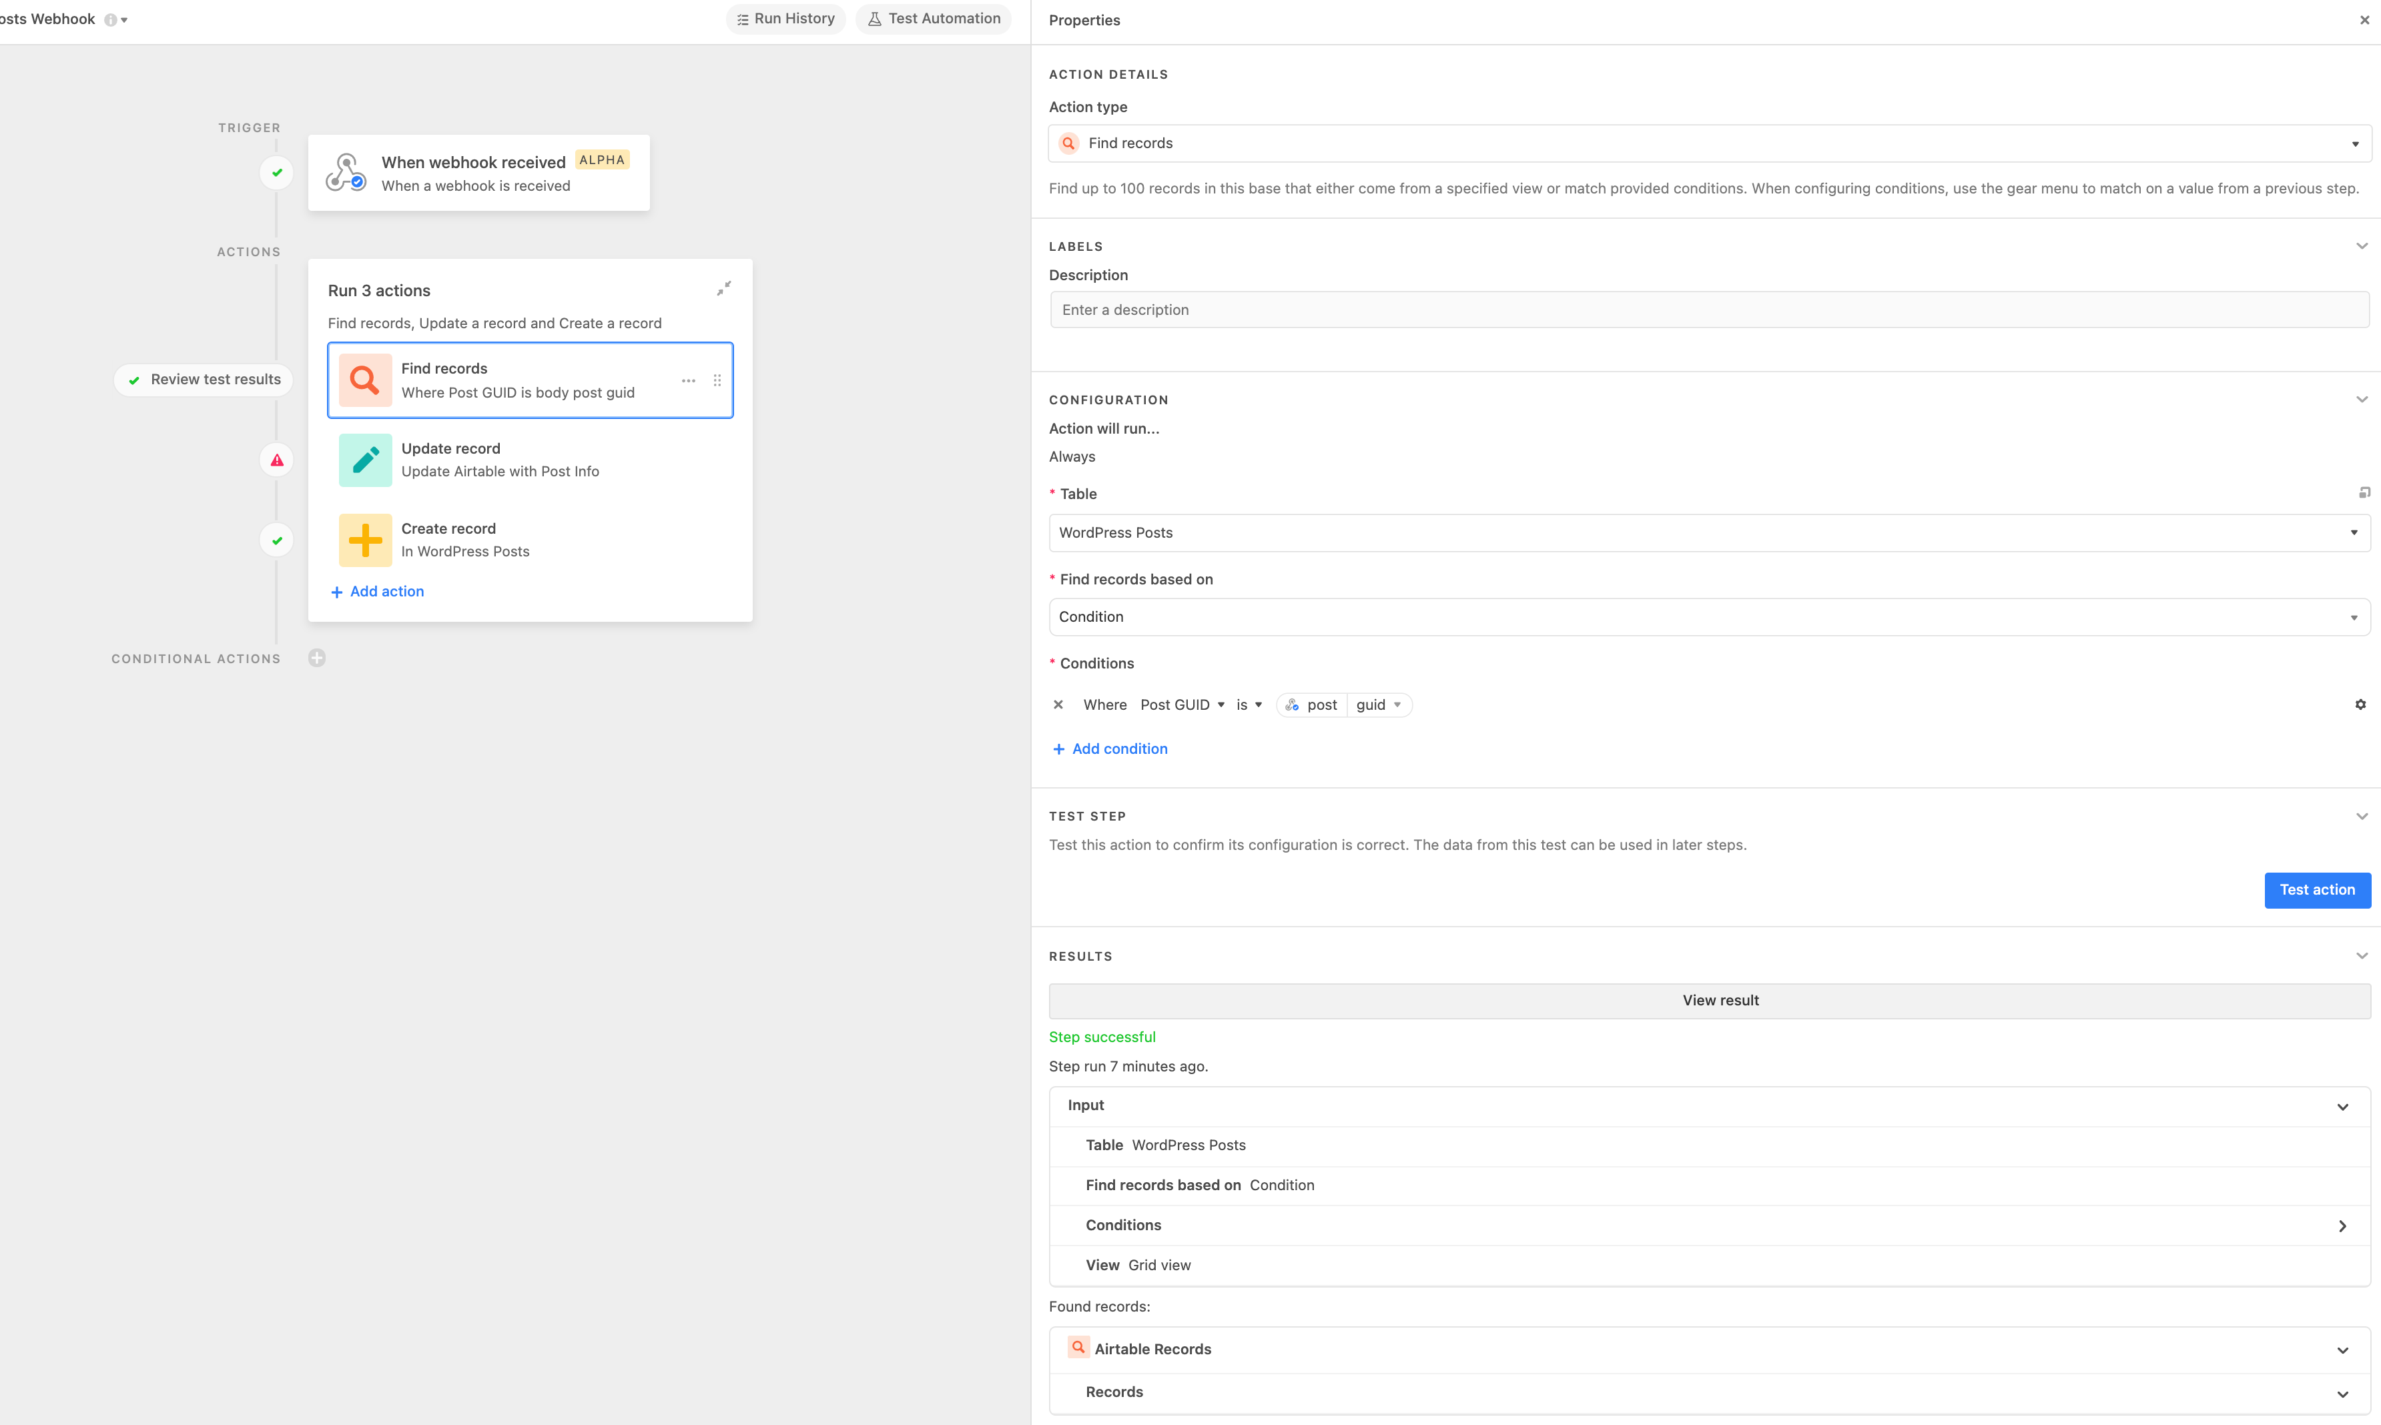Open the WordPress Posts table dropdown

click(1710, 533)
